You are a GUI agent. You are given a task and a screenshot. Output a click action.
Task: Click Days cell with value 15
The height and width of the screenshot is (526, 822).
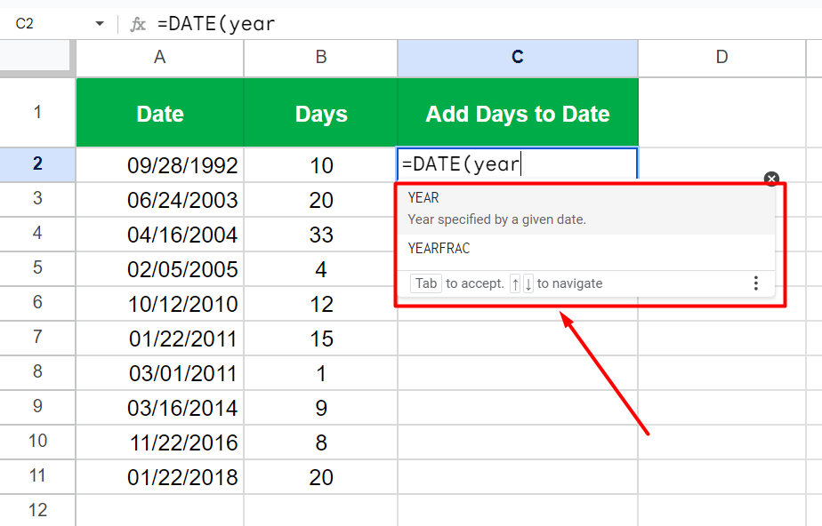point(321,339)
